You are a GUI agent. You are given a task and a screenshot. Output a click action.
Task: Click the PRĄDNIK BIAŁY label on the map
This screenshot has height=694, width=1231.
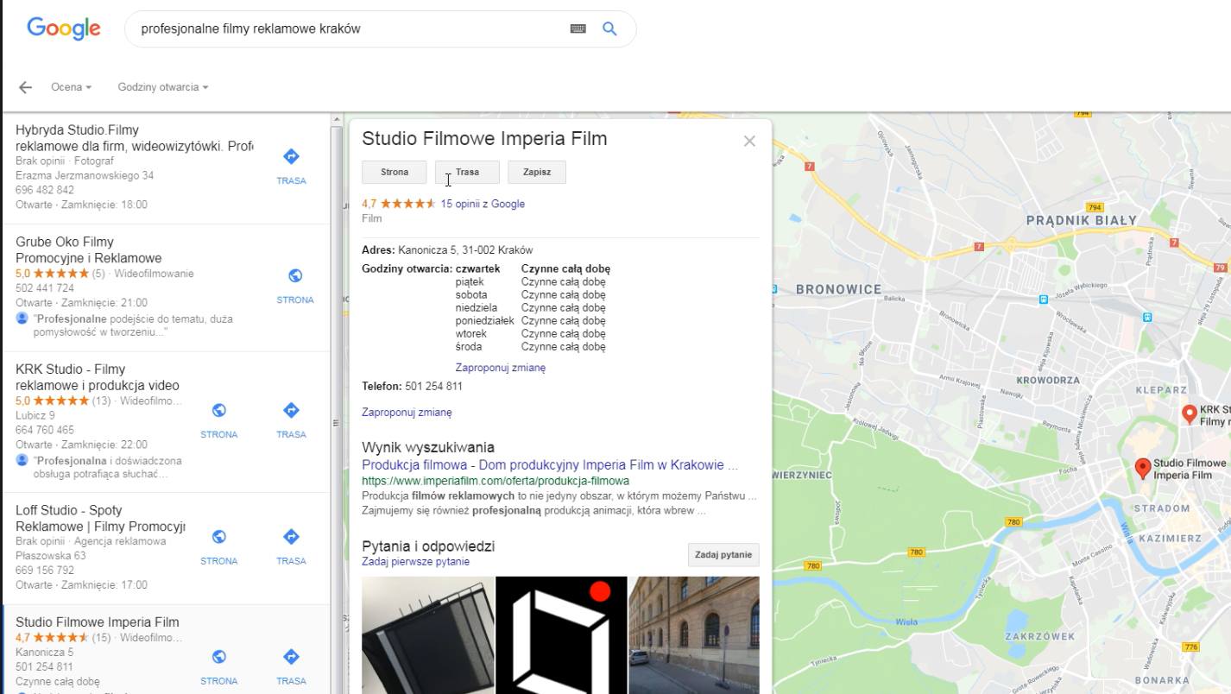[x=1081, y=220]
